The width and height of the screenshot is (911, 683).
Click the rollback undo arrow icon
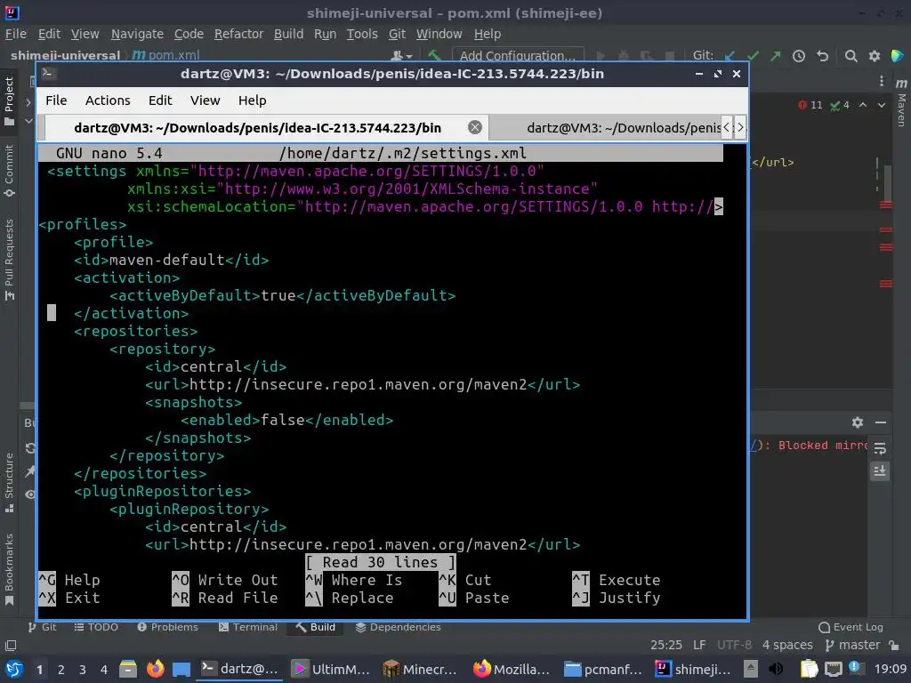coord(822,56)
